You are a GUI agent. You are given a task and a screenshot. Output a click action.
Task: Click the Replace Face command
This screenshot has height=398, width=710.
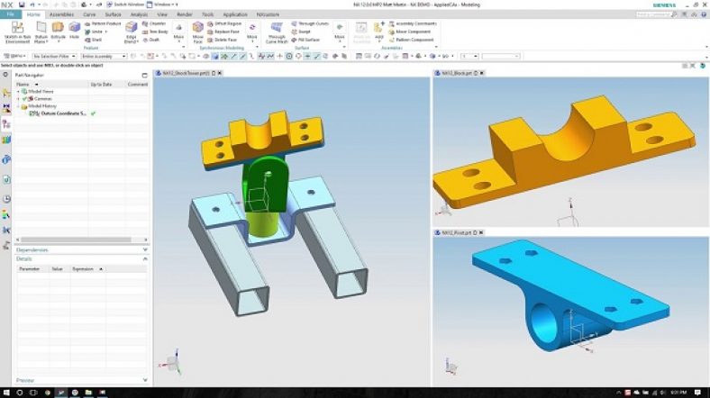click(x=223, y=32)
